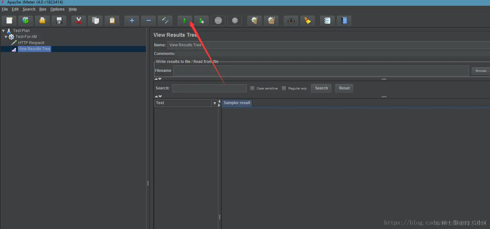Enable the Regular exp. checkbox
This screenshot has width=490, height=229.
click(284, 88)
